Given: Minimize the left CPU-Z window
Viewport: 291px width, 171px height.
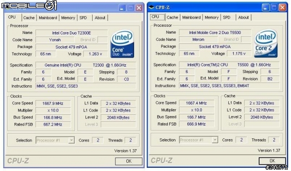Looking at the screenshot, I should click(122, 8).
